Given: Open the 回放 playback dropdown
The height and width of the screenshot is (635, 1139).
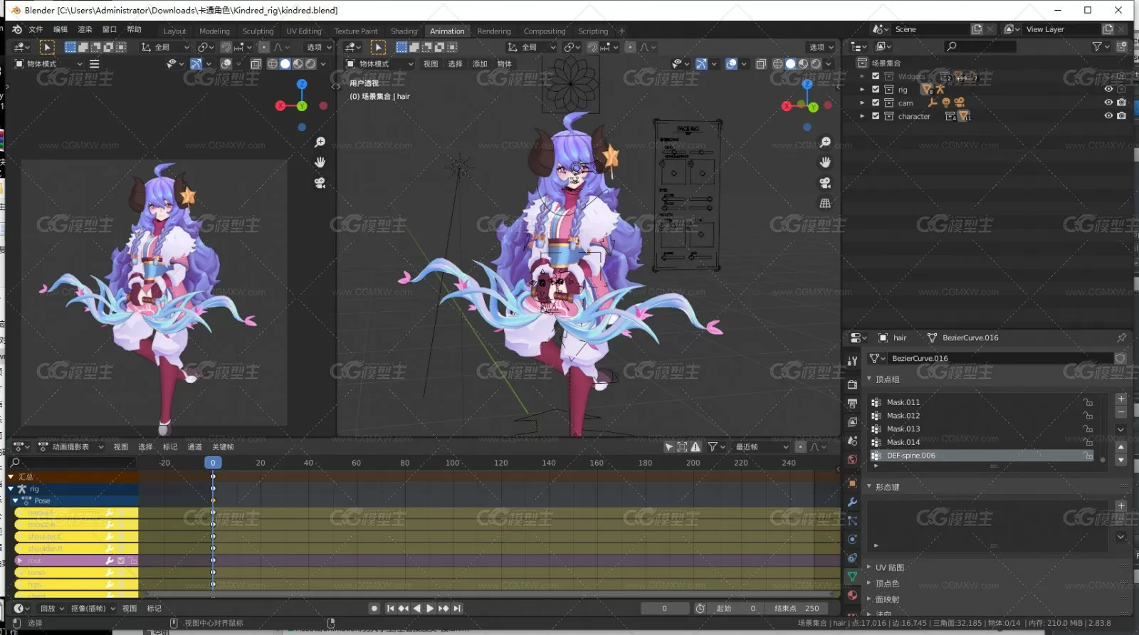Looking at the screenshot, I should coord(52,609).
